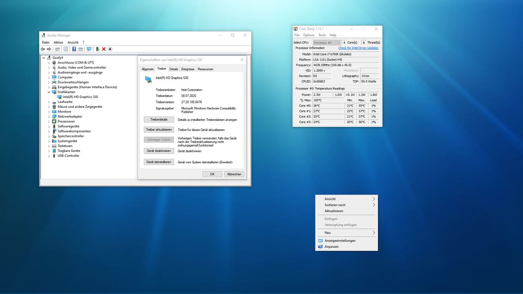Click the Anschlüsse (COM & LPT) category icon

[54, 62]
